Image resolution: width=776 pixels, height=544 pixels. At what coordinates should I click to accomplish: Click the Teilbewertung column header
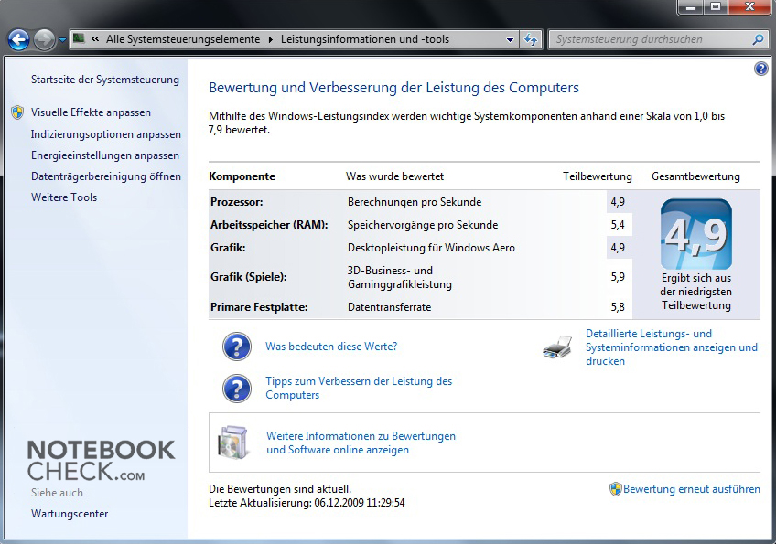click(598, 176)
